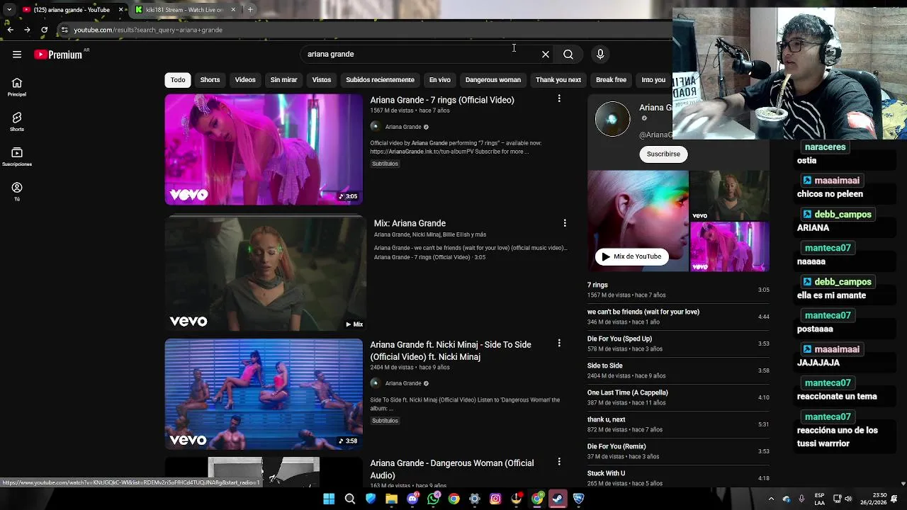
Task: Select the Vistos filter chip
Action: point(322,80)
